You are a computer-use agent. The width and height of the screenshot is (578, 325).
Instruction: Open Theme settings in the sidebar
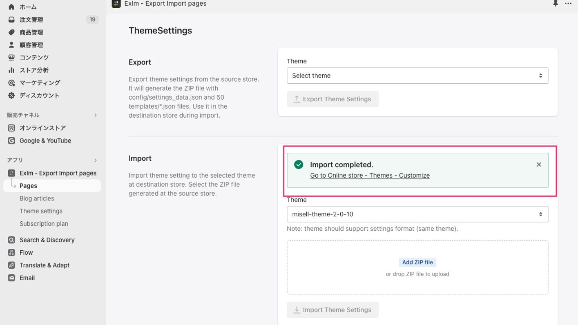(x=41, y=211)
